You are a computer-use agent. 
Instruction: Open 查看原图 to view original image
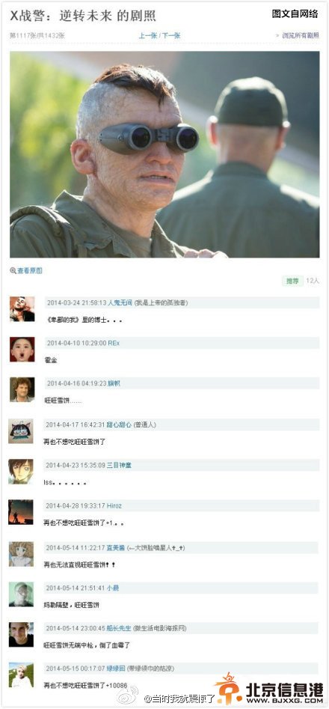[x=30, y=271]
